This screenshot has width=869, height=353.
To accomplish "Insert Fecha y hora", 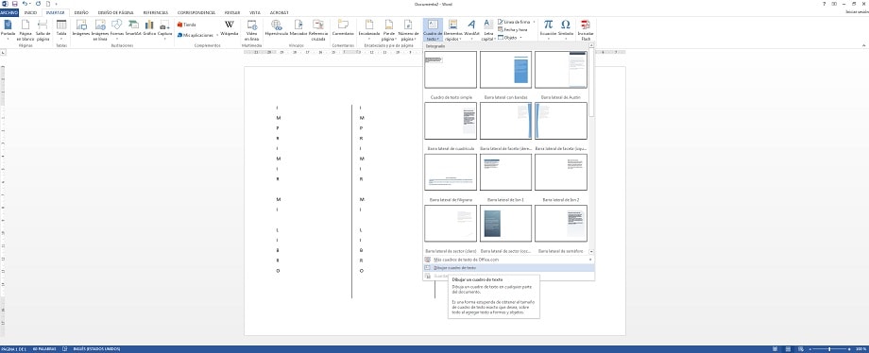I will [x=513, y=29].
